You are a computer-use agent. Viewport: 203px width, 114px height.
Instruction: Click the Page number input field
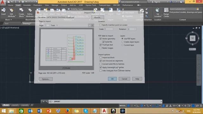(47, 25)
